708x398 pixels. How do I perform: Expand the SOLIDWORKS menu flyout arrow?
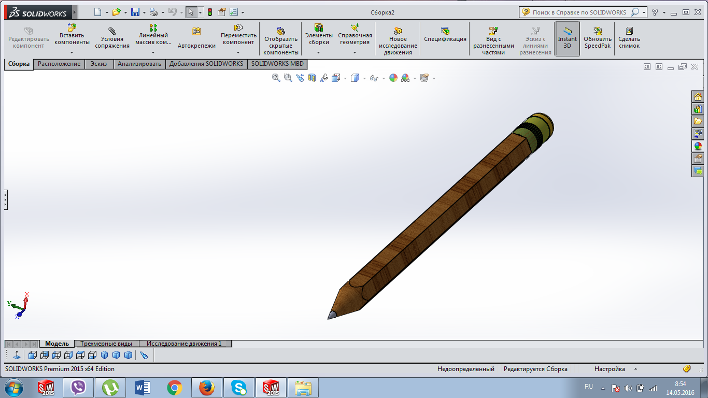(x=75, y=11)
